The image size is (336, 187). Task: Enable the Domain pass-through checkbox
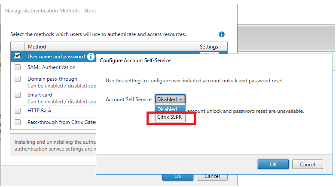(18, 79)
